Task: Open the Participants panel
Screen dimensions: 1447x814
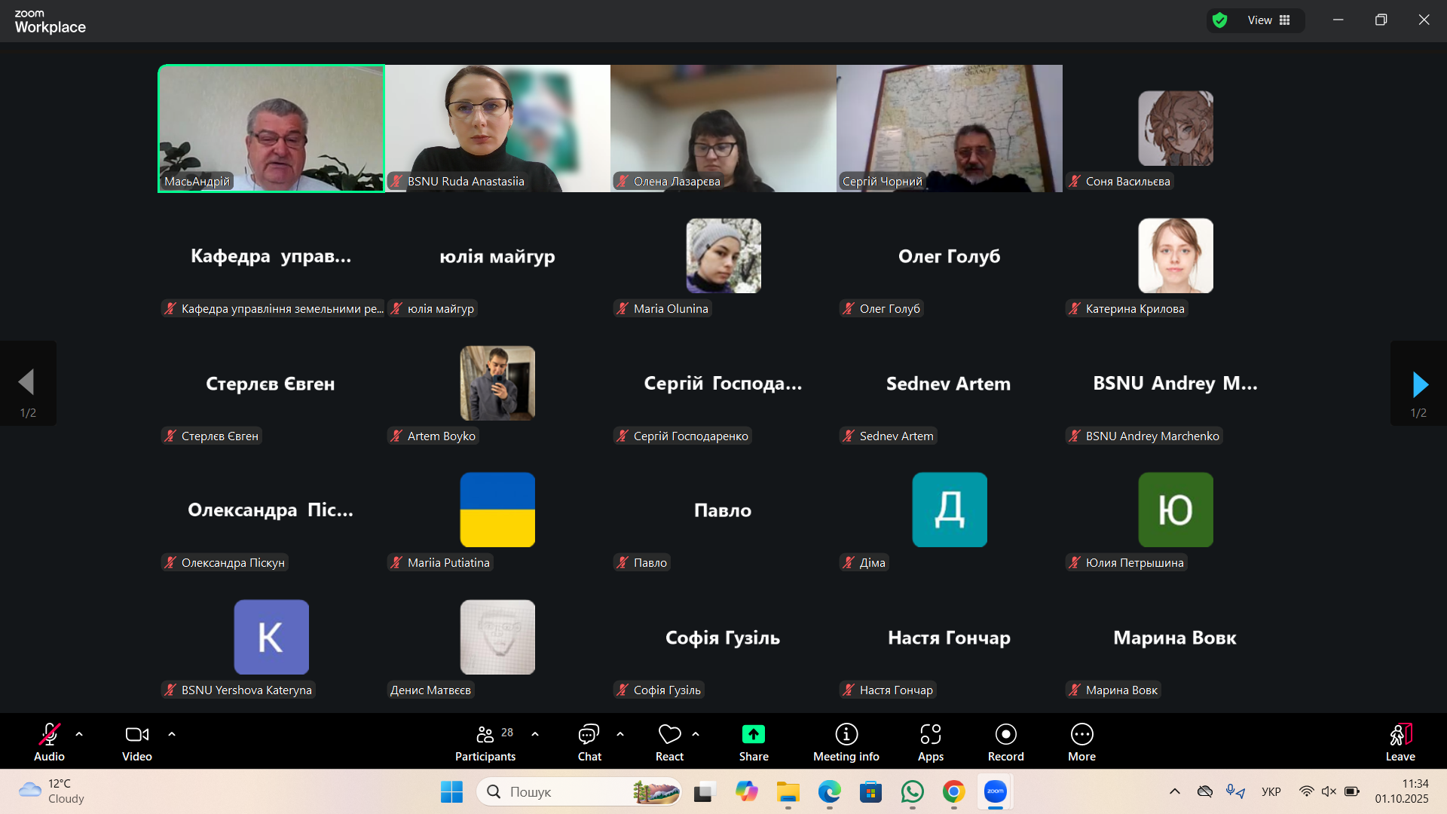Action: click(485, 742)
